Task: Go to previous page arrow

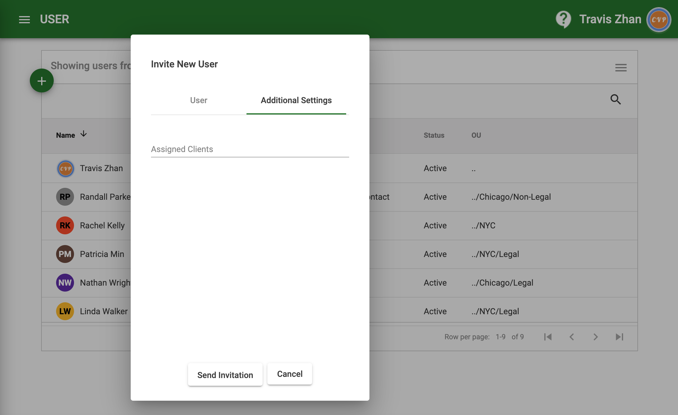Action: click(572, 337)
